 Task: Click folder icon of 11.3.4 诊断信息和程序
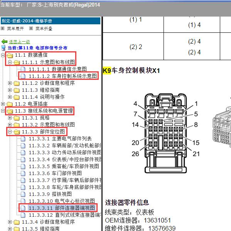click(17, 222)
